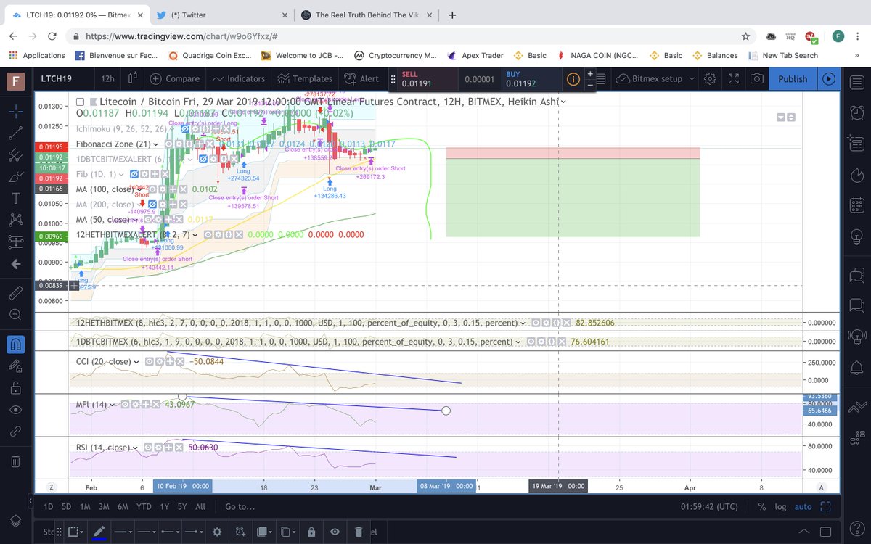Open the pattern drawing tools

[15, 220]
